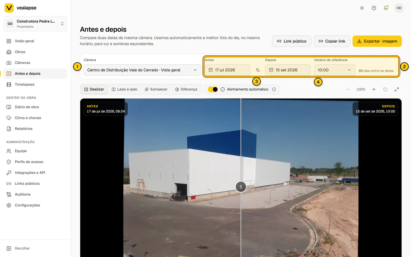Screen dimensions: 411x257
Task: Enter fullscreen with the expand icon
Action: [397, 89]
